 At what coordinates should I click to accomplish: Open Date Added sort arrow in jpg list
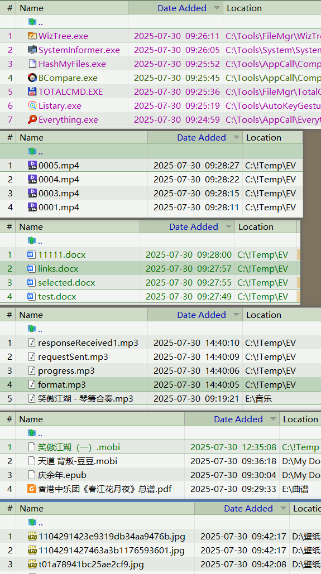click(x=283, y=509)
